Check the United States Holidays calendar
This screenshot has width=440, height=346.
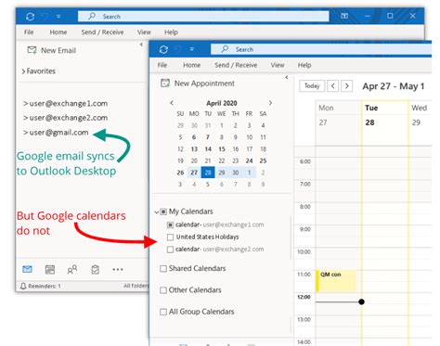pyautogui.click(x=170, y=237)
